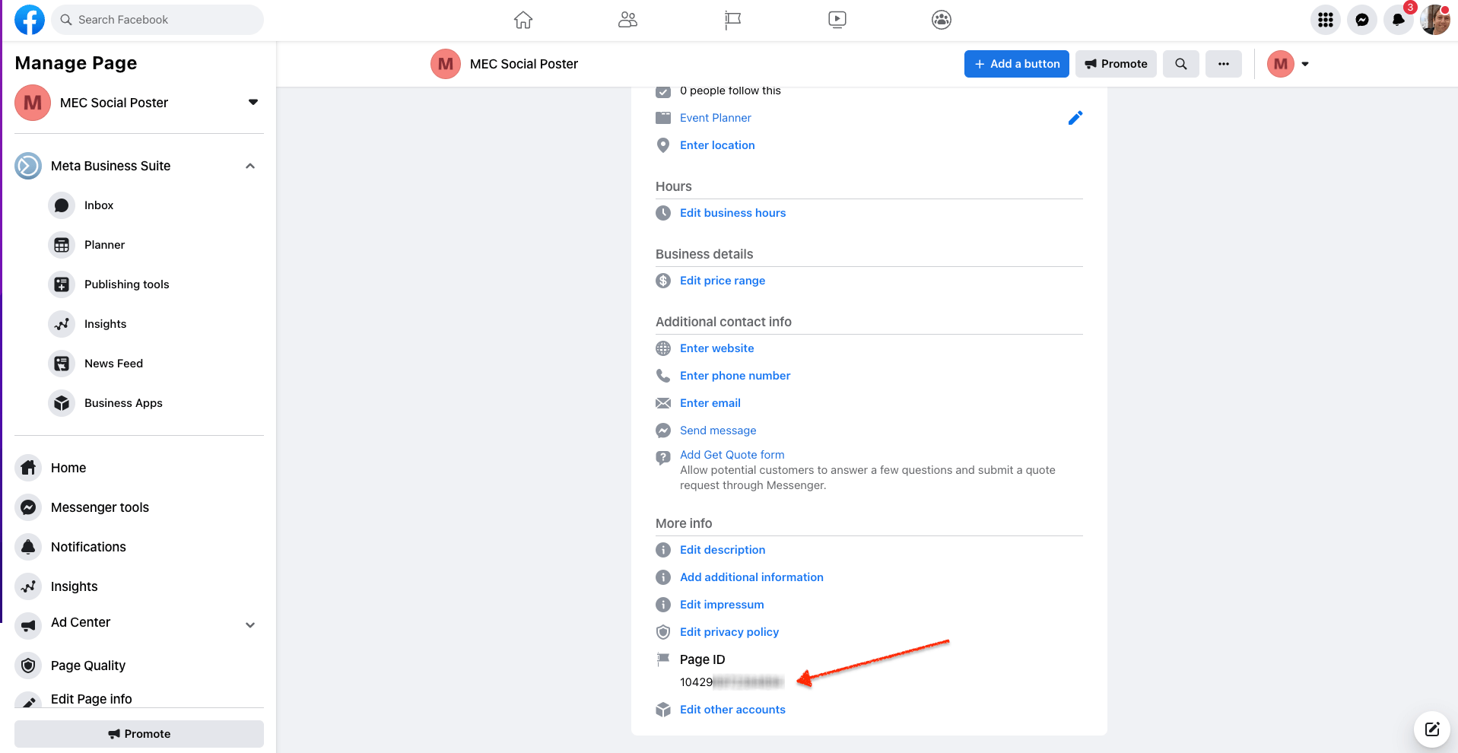
Task: Open the apps grid menu icon
Action: coord(1325,20)
